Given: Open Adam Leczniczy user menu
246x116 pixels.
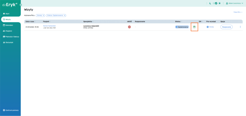Looking at the screenshot, I should (x=234, y=3).
